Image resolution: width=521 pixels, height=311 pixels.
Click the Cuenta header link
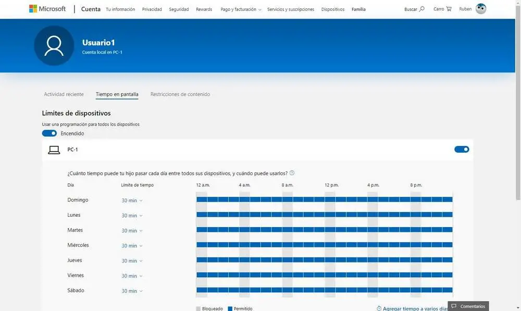click(91, 9)
